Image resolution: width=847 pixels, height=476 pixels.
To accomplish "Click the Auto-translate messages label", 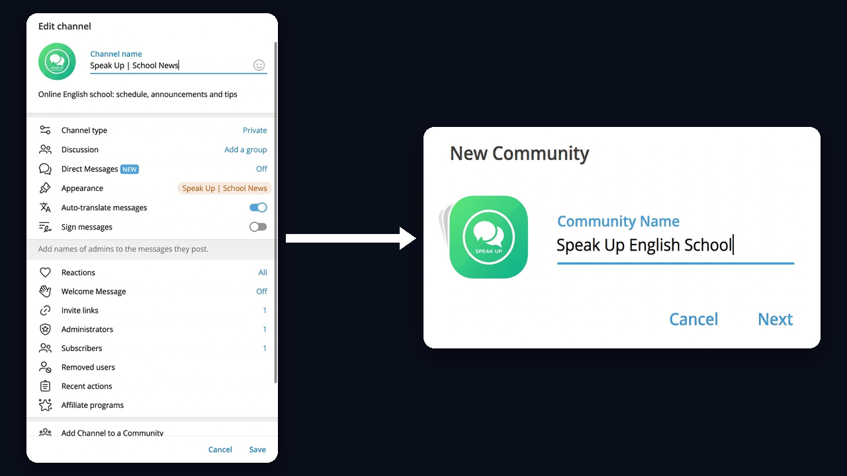I will coord(104,208).
